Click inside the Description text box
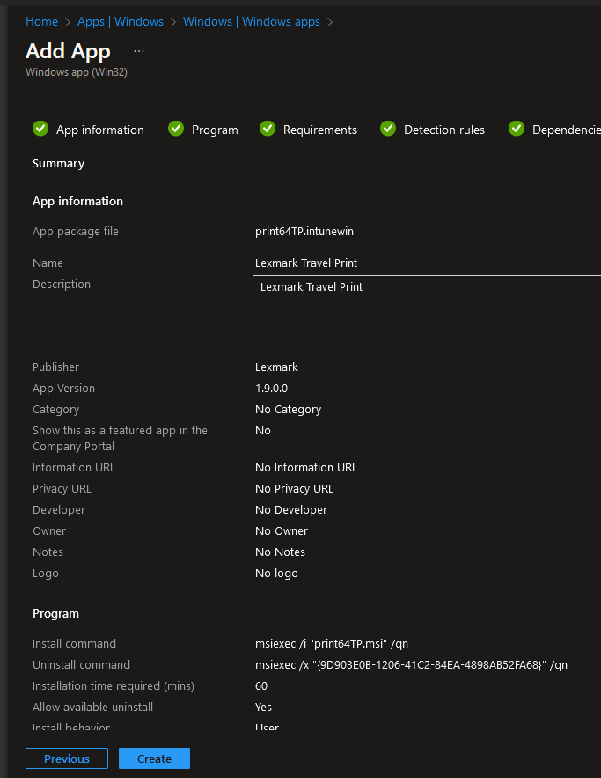Screen dimensions: 601x778 click(427, 314)
